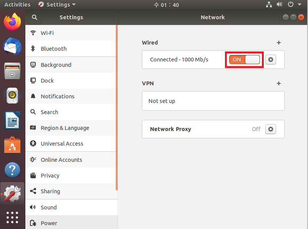Image resolution: width=308 pixels, height=229 pixels.
Task: Open the Dock settings panel
Action: coord(71,80)
